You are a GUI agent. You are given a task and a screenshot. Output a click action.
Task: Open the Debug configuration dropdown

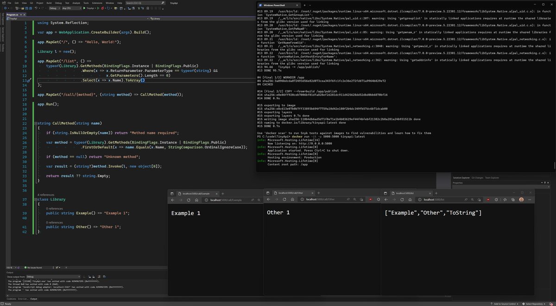pyautogui.click(x=55, y=8)
